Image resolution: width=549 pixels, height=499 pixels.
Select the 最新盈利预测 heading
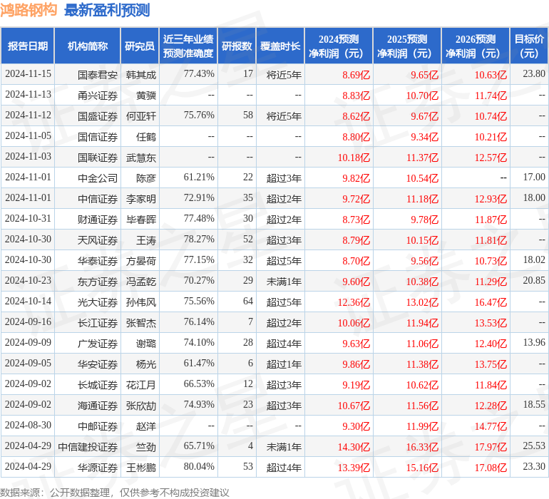pyautogui.click(x=107, y=10)
